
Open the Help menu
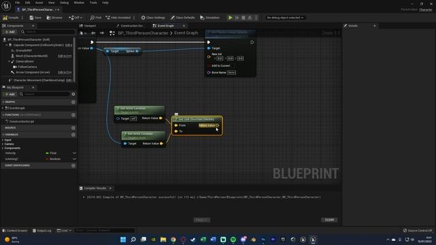pyautogui.click(x=105, y=3)
